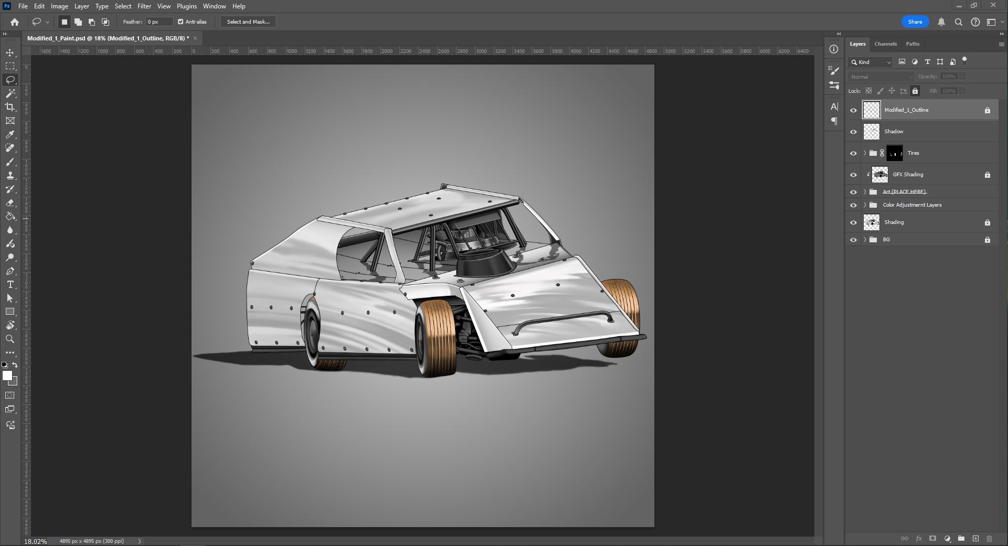Select the Magic Wand tool
Screen dimensions: 1008x546
click(10, 93)
